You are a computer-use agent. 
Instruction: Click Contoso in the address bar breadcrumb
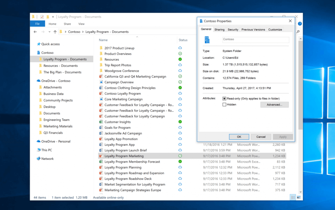click(x=74, y=32)
